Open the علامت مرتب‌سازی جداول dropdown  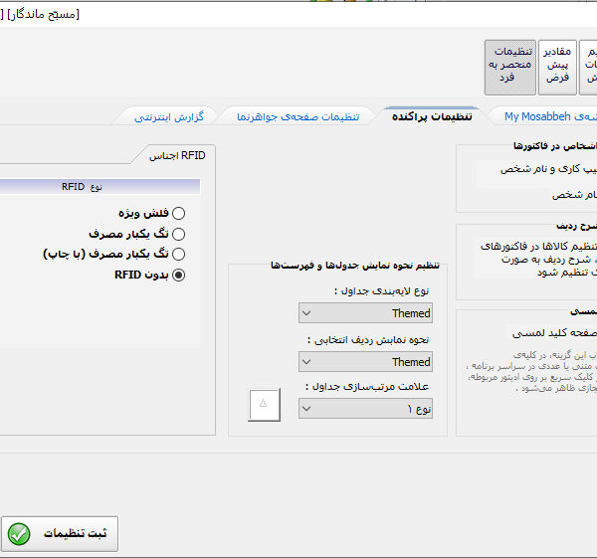365,409
